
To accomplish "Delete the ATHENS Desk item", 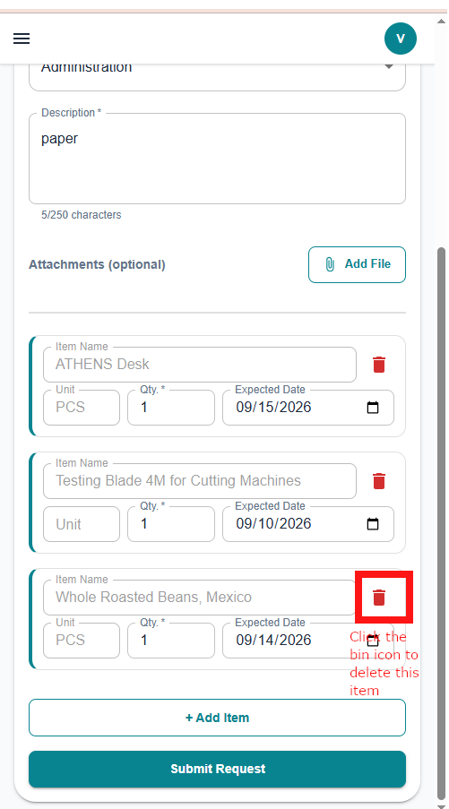I will click(379, 365).
